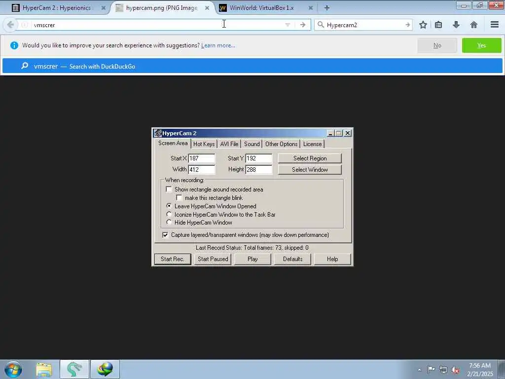
Task: Click the muted volume tray icon
Action: point(455,370)
